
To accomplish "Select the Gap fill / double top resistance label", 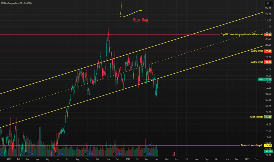I will point(242,34).
